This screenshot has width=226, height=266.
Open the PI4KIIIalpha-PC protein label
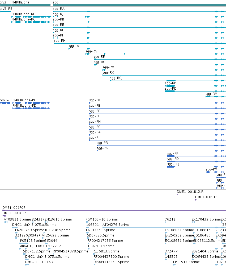coord(24,100)
